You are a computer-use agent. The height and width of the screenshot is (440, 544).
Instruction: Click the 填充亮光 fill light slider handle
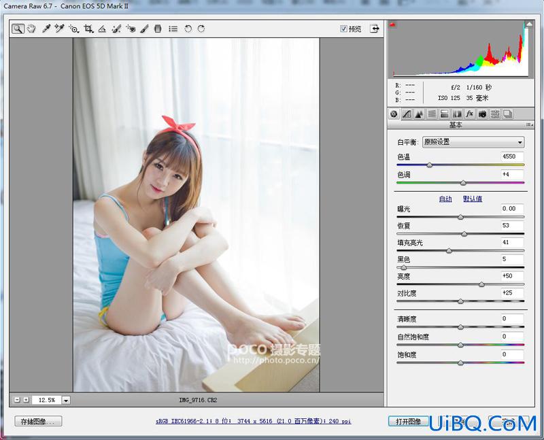pyautogui.click(x=449, y=250)
